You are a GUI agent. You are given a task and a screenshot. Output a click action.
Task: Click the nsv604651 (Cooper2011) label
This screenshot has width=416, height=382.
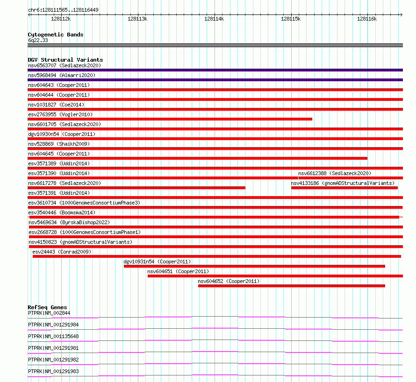pyautogui.click(x=178, y=271)
